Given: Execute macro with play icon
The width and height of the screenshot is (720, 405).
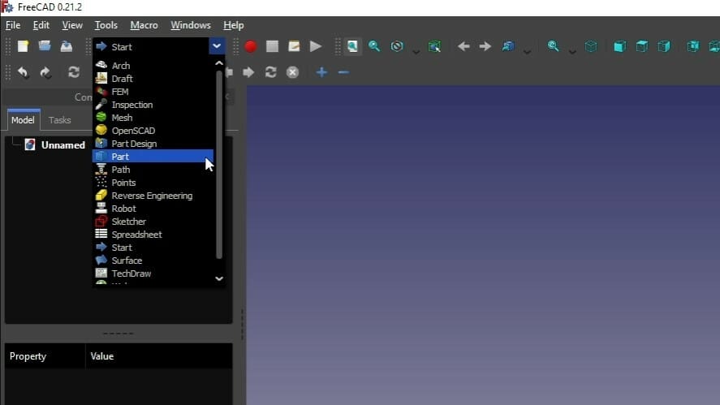Looking at the screenshot, I should point(316,46).
